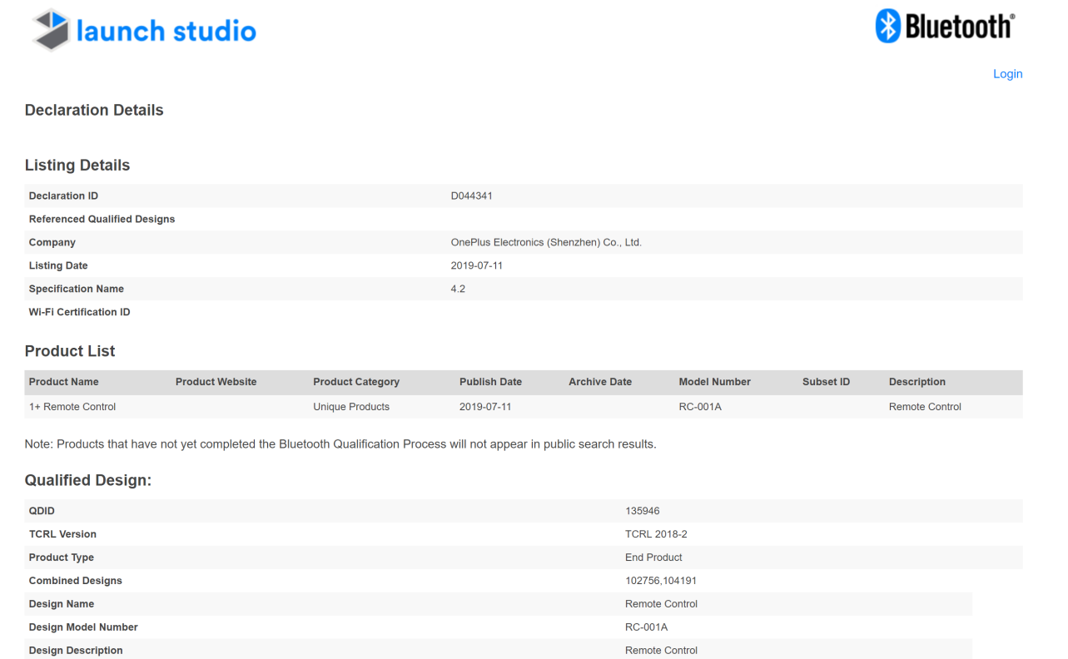Click the Product Name column header
The image size is (1068, 659).
click(x=63, y=382)
